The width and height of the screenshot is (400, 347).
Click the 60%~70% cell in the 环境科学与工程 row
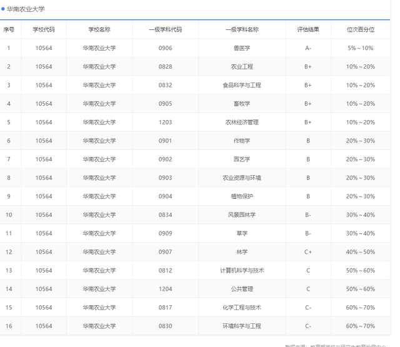coord(361,326)
